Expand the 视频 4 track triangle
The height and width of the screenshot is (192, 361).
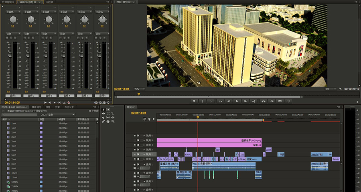click(x=144, y=145)
